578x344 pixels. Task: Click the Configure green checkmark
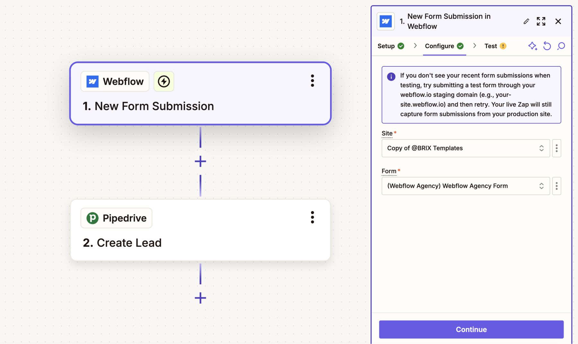460,46
